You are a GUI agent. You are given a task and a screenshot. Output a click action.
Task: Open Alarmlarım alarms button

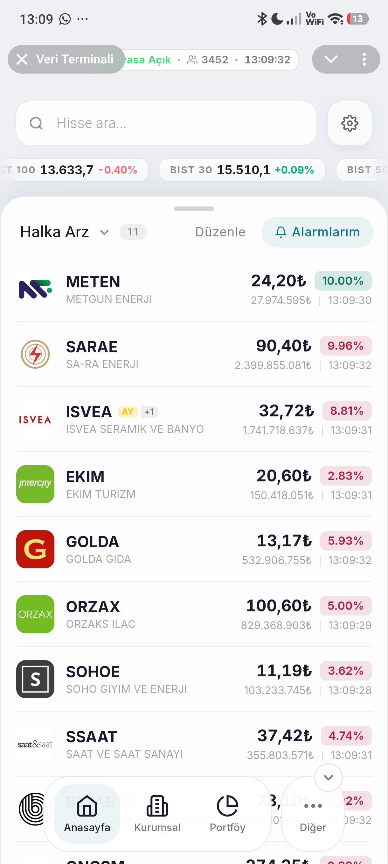coord(317,232)
